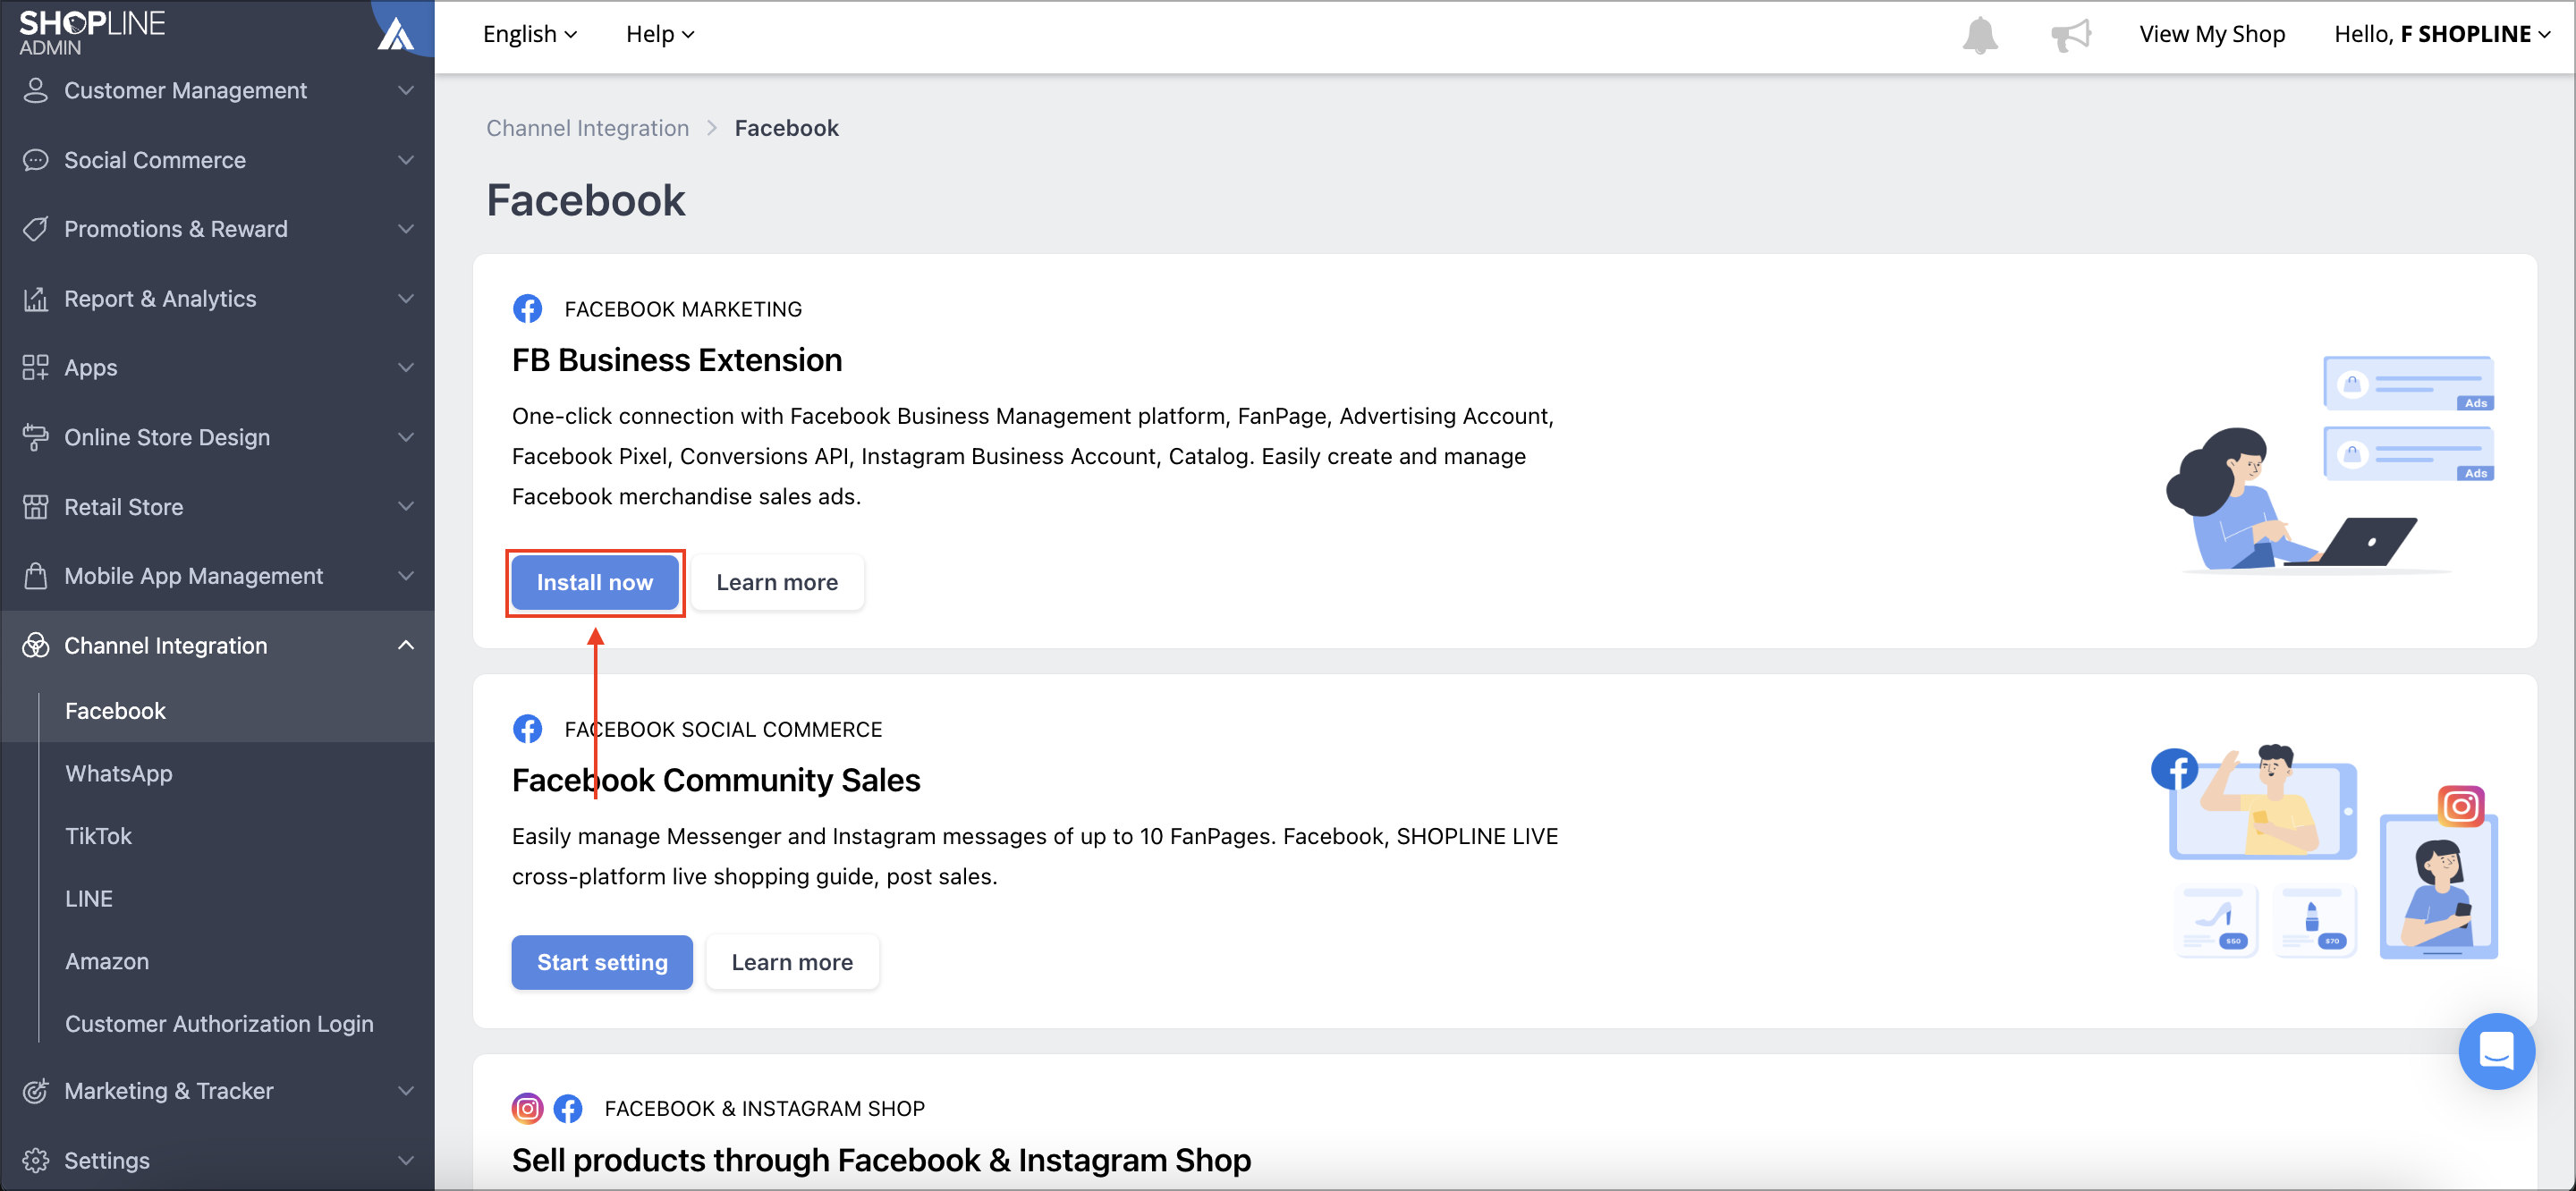
Task: Open the Hello, F SHOPLINE account dropdown
Action: (2441, 34)
